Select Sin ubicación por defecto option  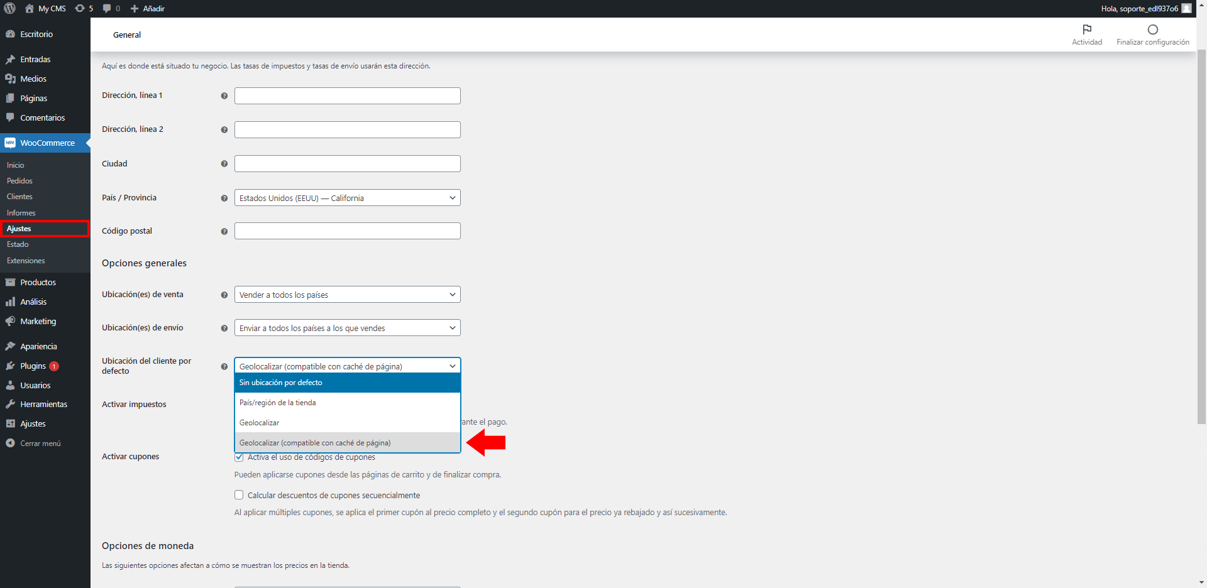348,383
